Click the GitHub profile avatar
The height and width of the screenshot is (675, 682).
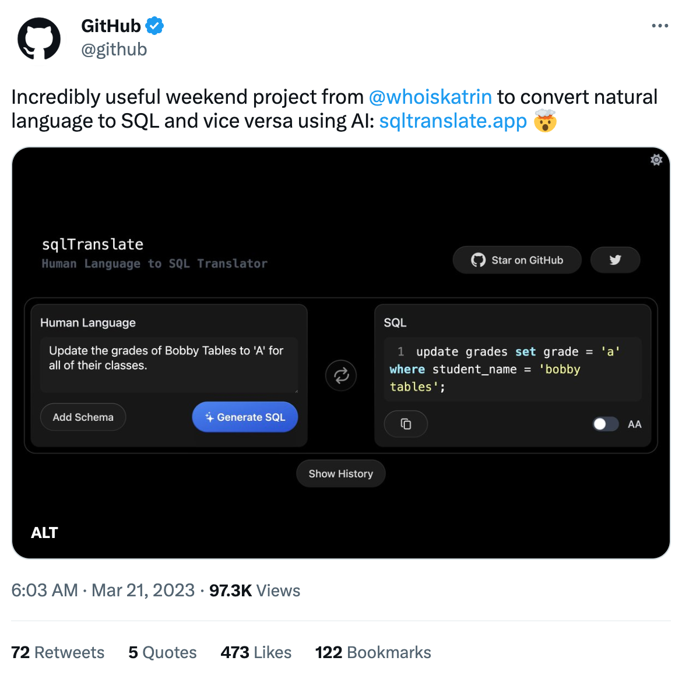coord(39,39)
